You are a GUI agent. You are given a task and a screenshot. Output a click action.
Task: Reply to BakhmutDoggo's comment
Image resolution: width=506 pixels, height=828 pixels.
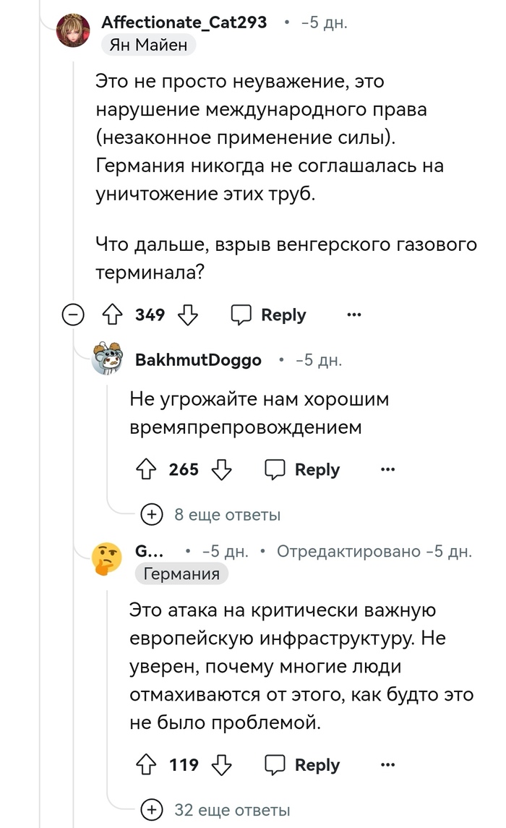302,469
